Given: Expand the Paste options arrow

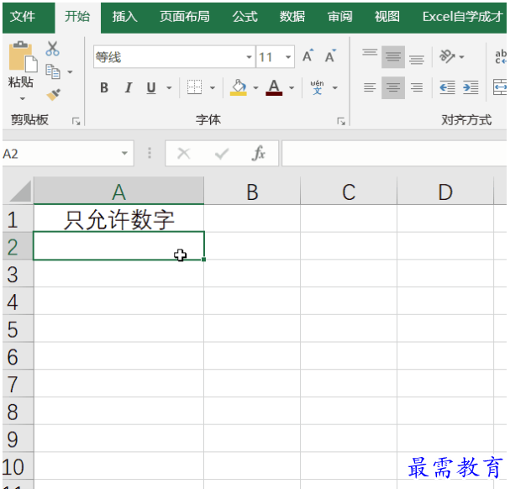Looking at the screenshot, I should (22, 98).
